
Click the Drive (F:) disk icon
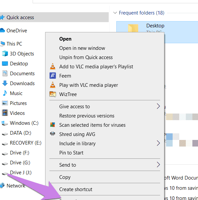5,154
